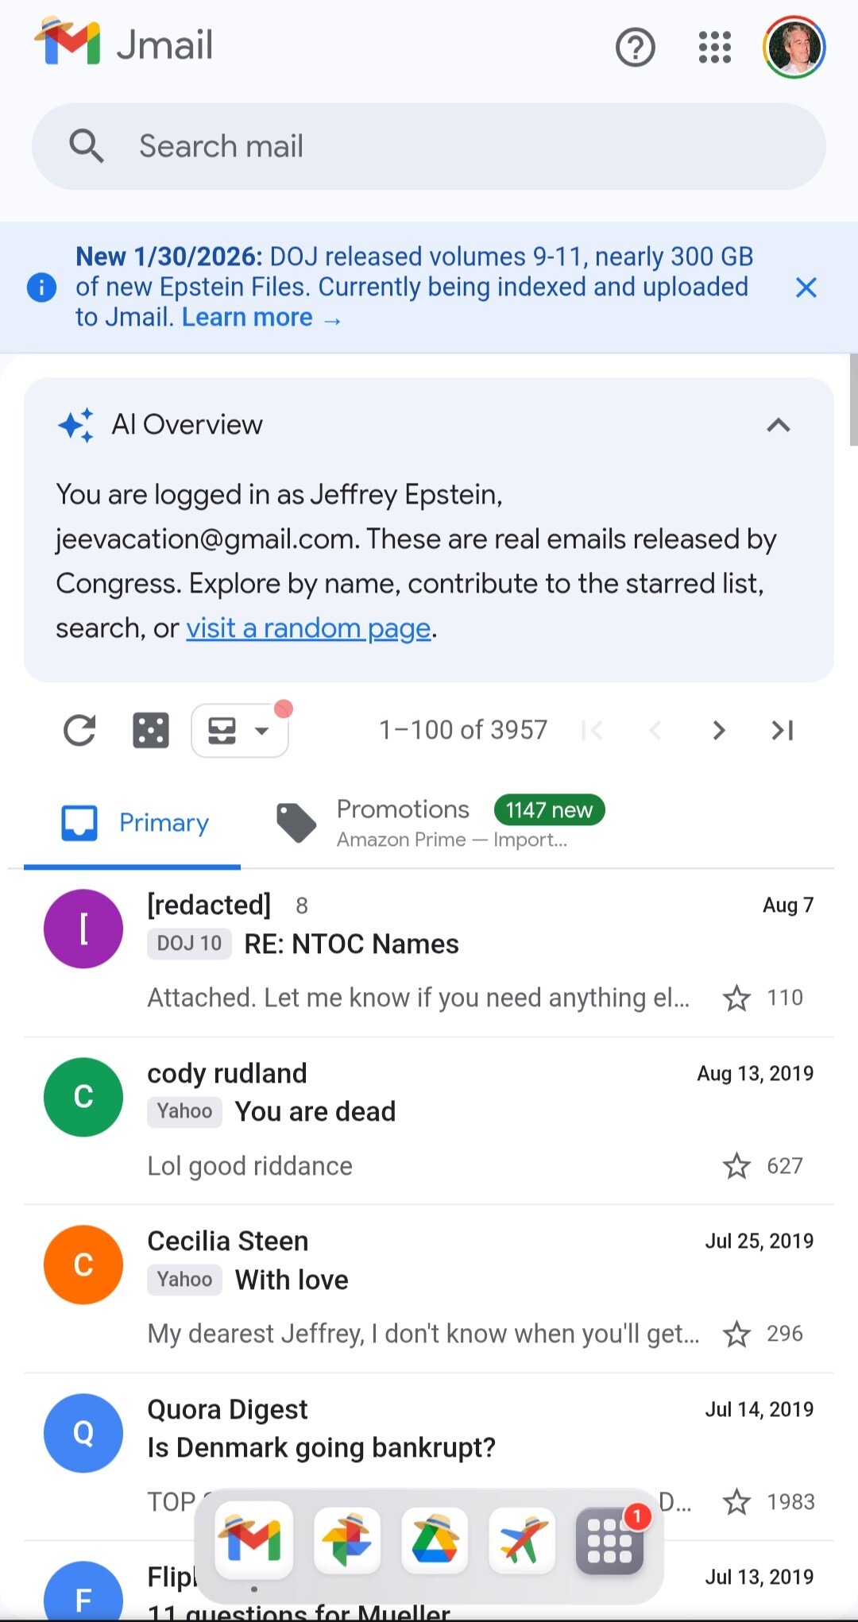Open the Photos pinwheel icon in dock
The height and width of the screenshot is (1622, 858).
(347, 1539)
